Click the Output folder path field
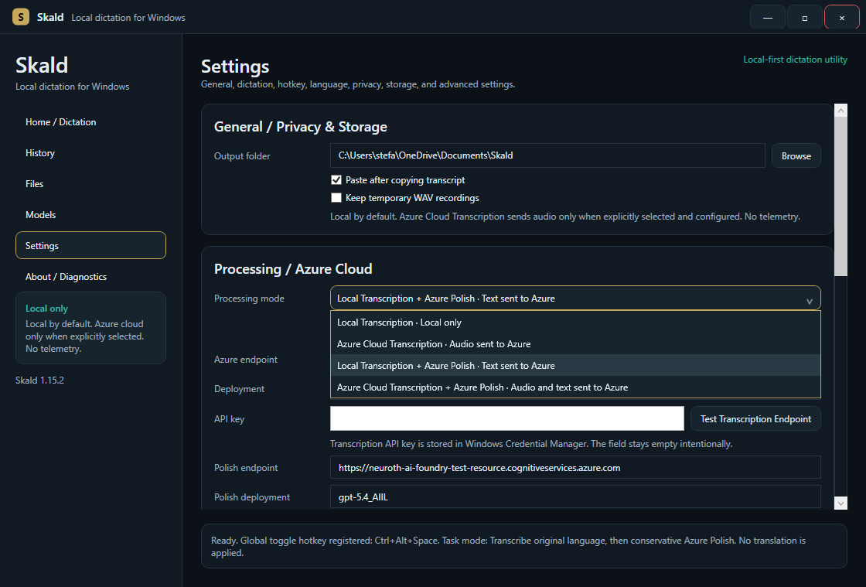866x587 pixels. 547,155
